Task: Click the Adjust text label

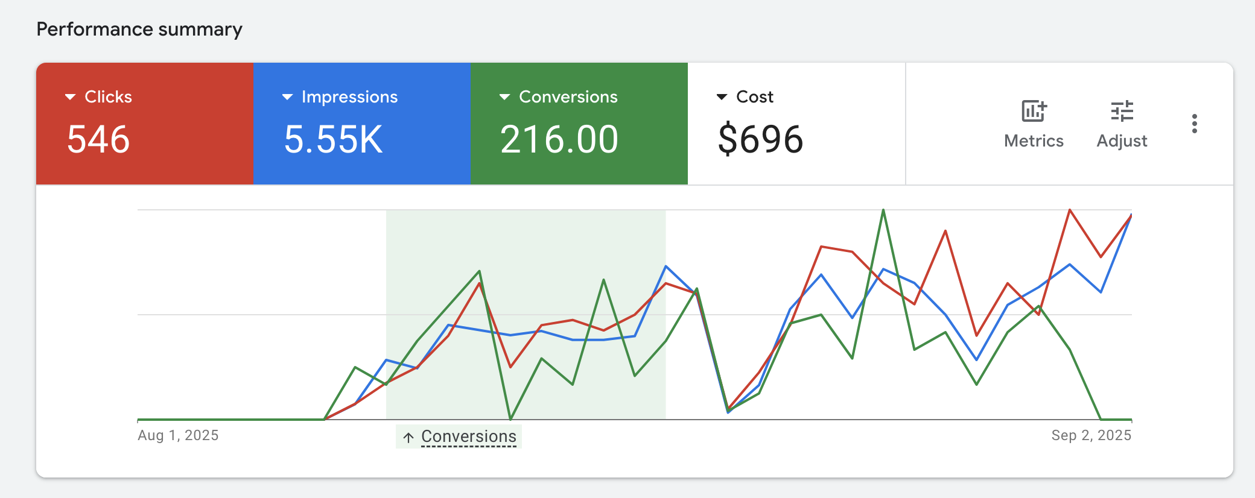Action: pos(1122,141)
